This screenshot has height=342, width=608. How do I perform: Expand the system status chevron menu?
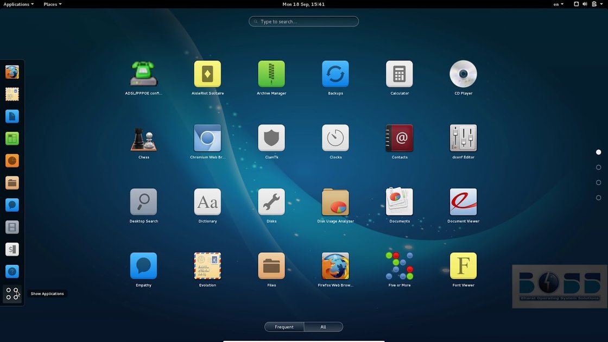pyautogui.click(x=600, y=4)
